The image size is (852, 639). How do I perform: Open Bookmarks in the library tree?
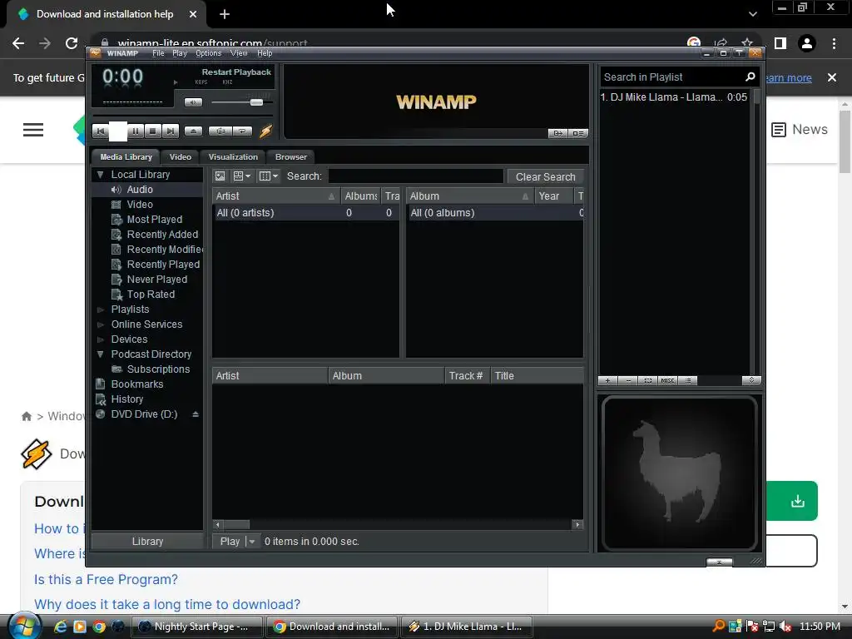pyautogui.click(x=137, y=384)
